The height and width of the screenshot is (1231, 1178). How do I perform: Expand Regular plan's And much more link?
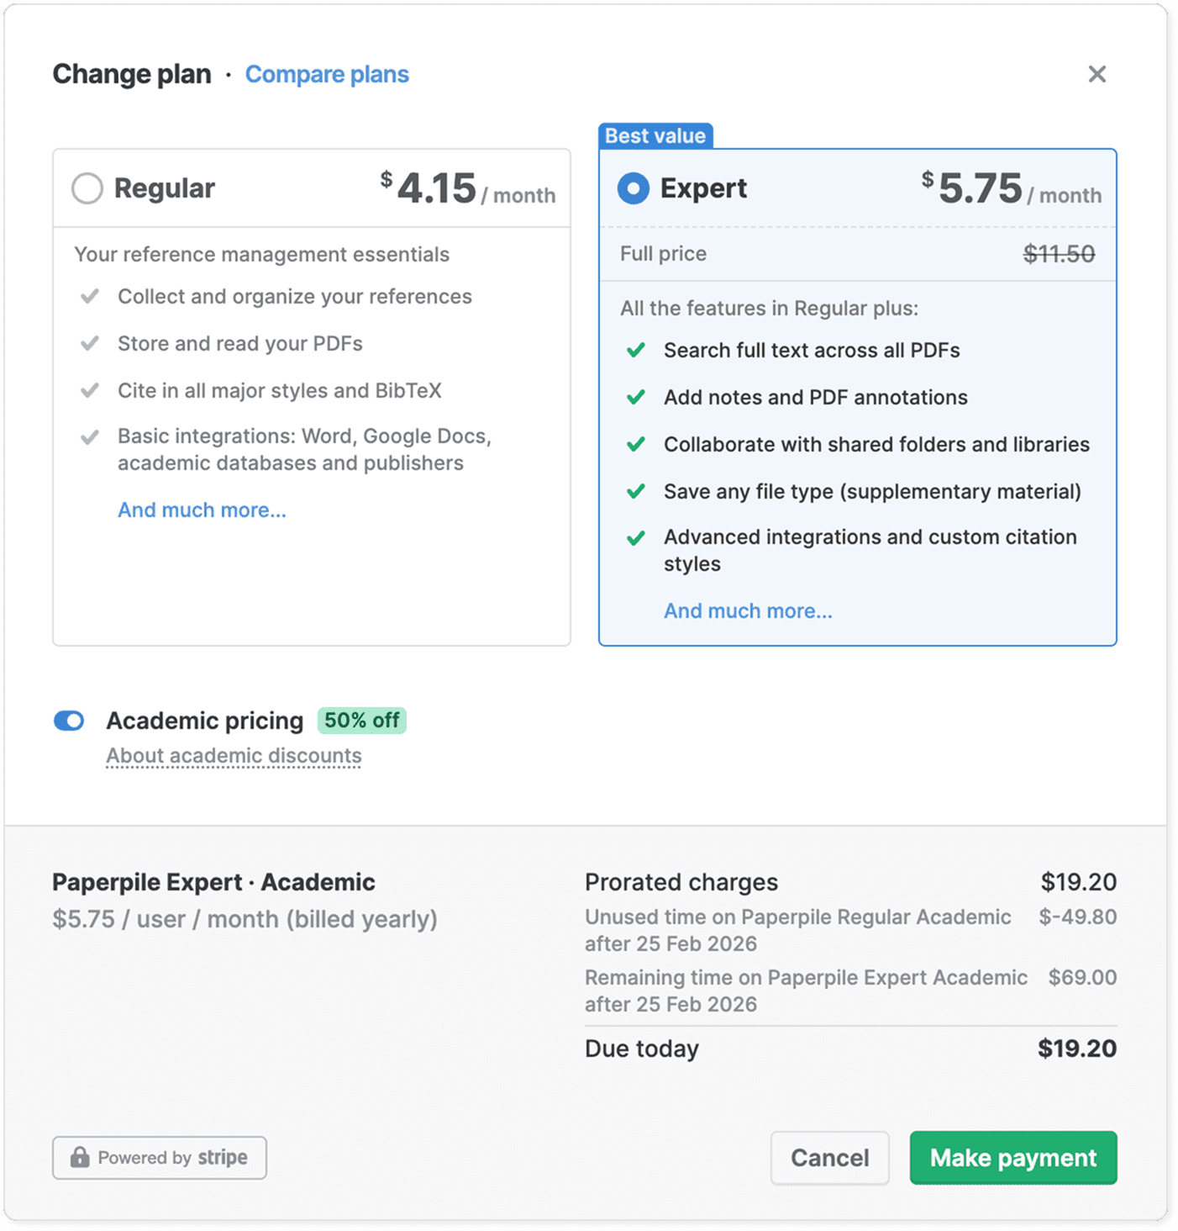point(202,510)
